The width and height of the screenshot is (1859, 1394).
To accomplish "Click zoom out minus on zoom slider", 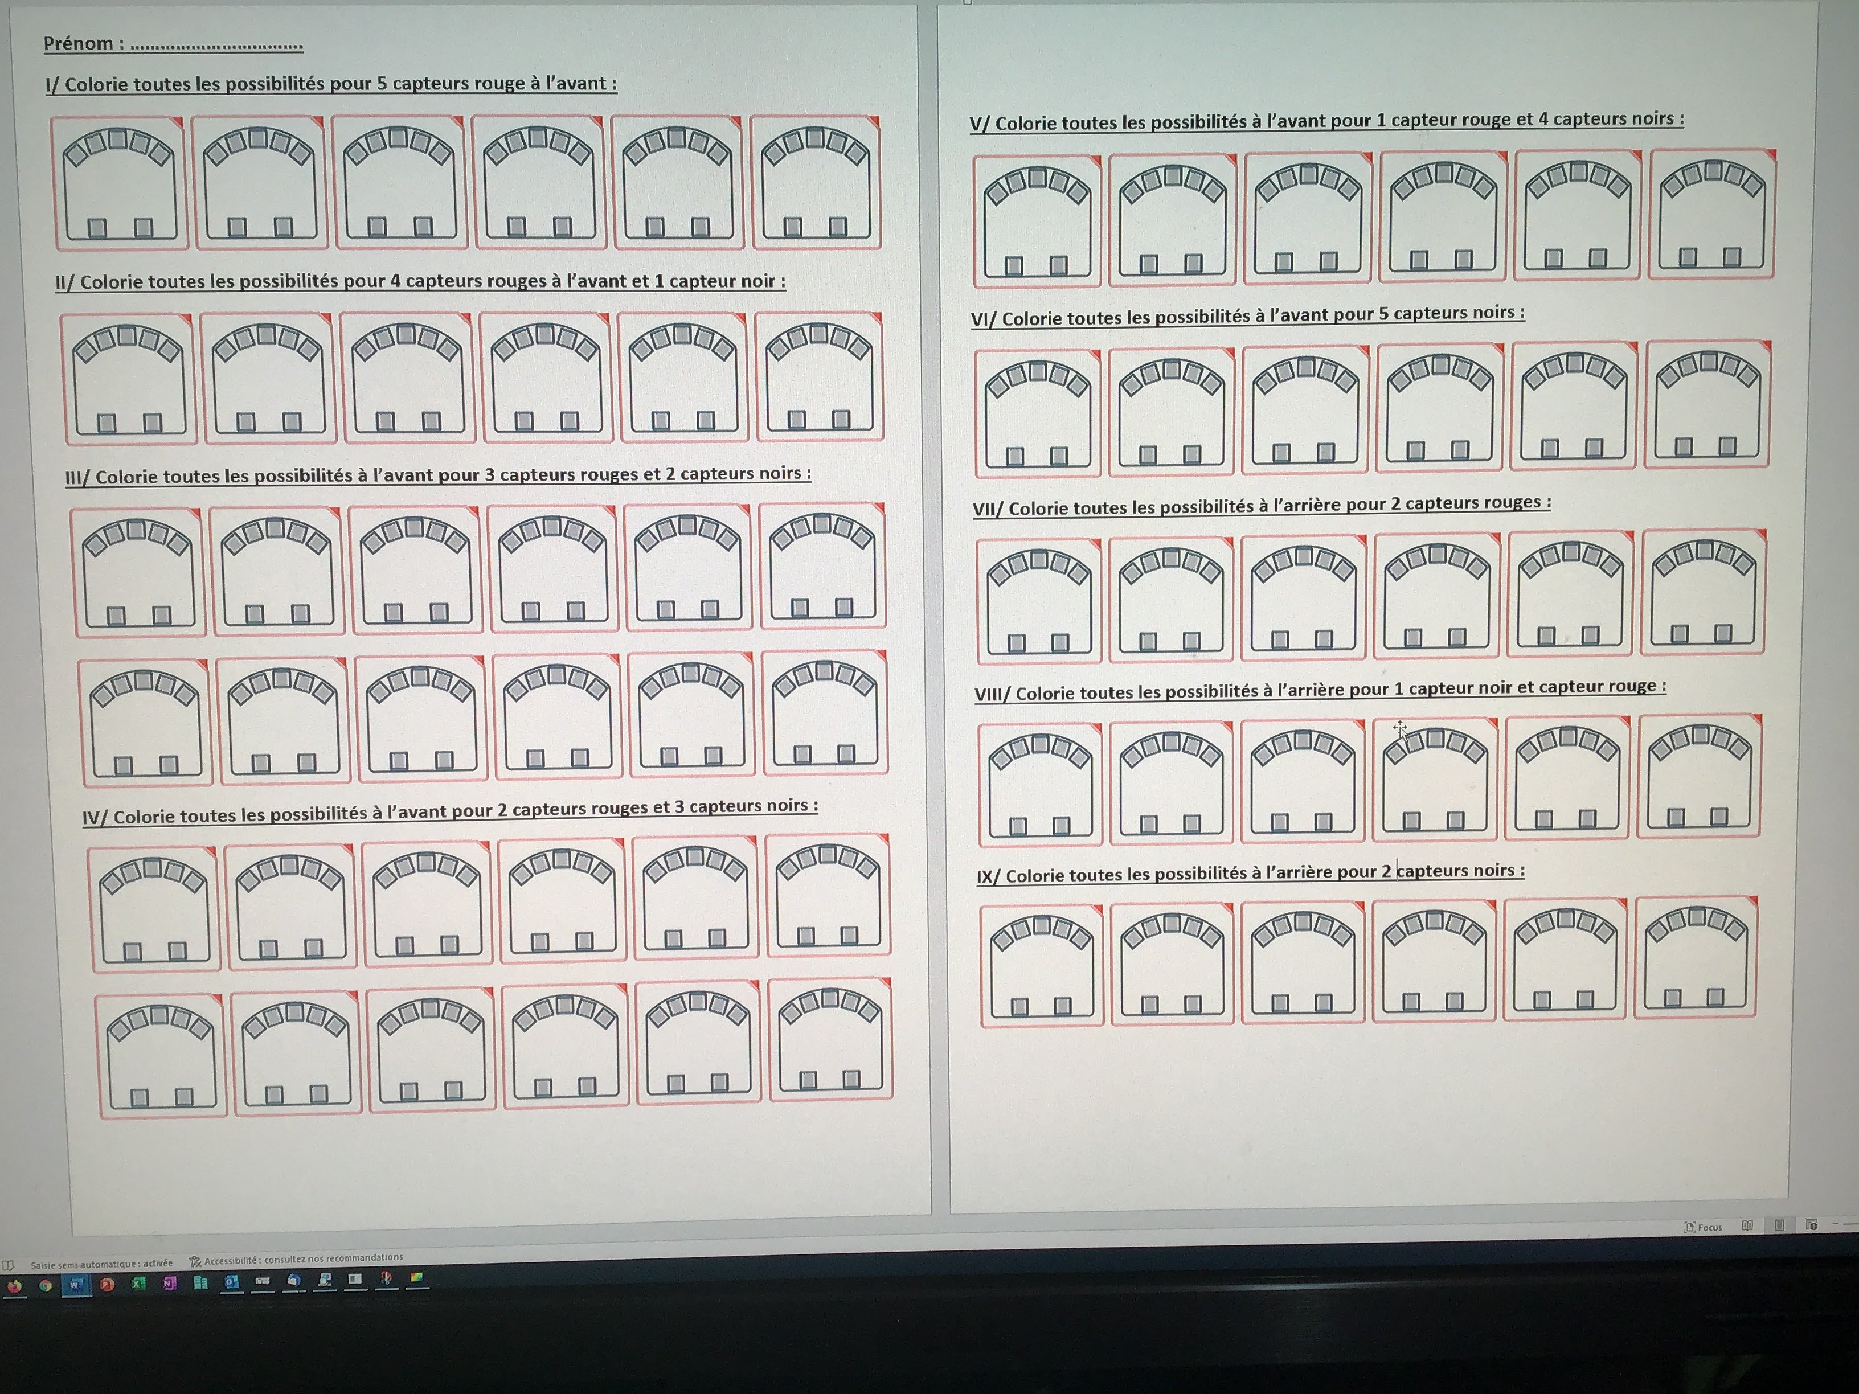I will [x=1835, y=1223].
